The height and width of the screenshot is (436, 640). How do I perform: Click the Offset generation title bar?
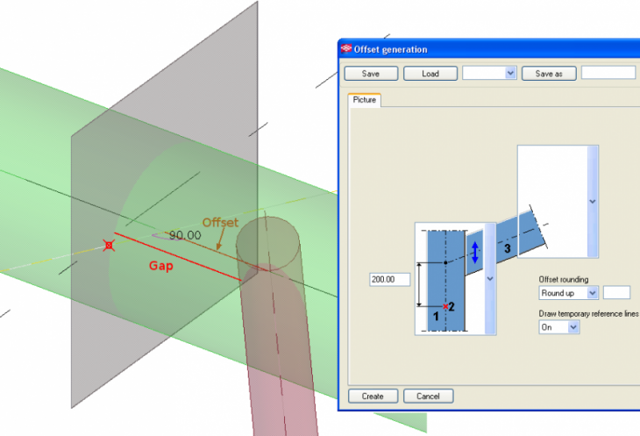tap(489, 49)
